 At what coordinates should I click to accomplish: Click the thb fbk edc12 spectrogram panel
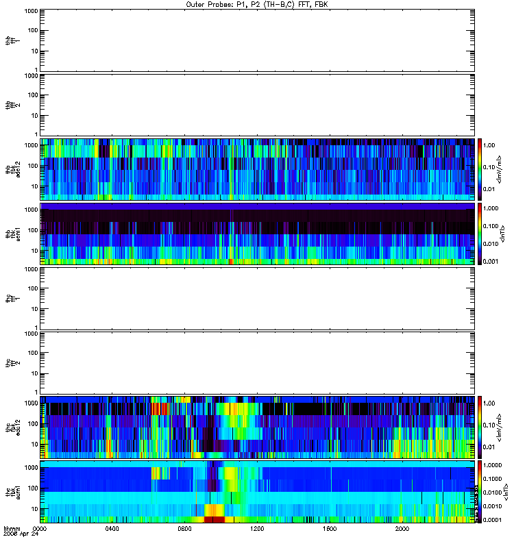point(258,169)
